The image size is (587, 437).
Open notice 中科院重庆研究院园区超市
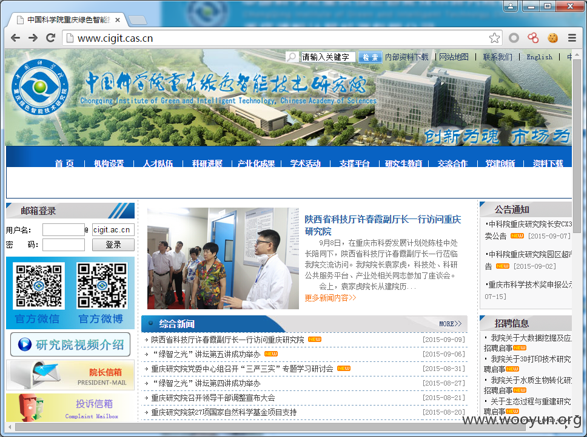pyautogui.click(x=529, y=260)
